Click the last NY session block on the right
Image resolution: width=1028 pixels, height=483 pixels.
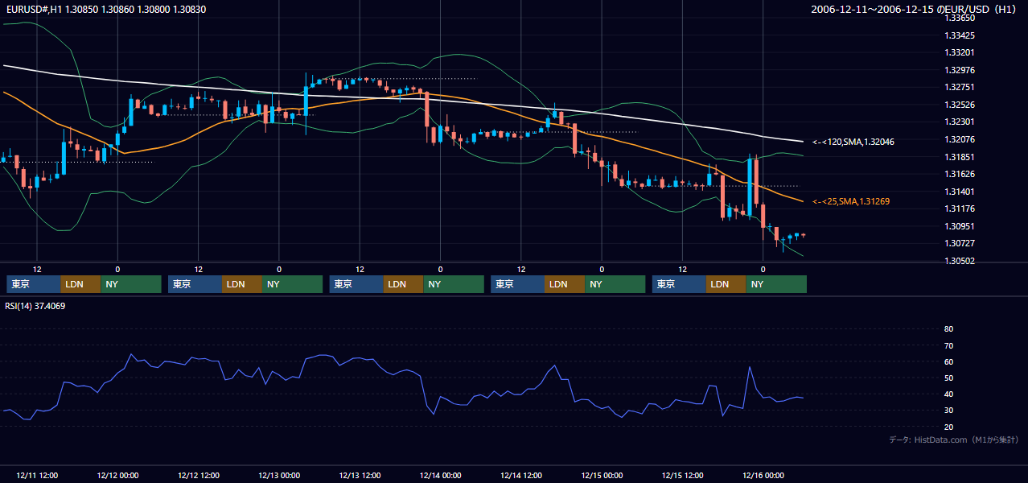776,284
